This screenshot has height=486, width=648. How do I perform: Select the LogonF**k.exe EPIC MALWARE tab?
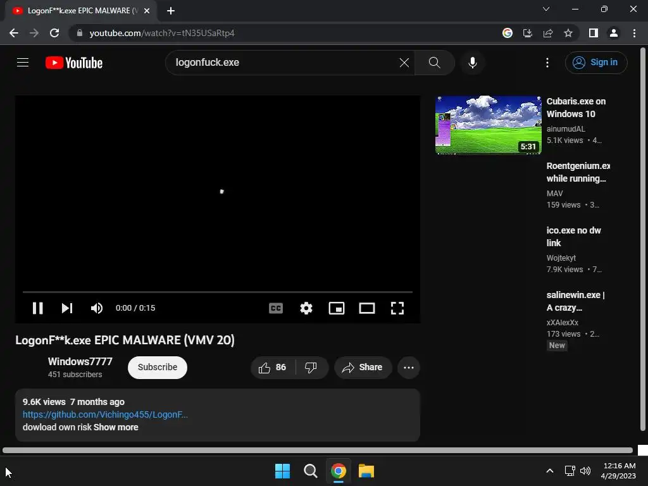coord(80,11)
